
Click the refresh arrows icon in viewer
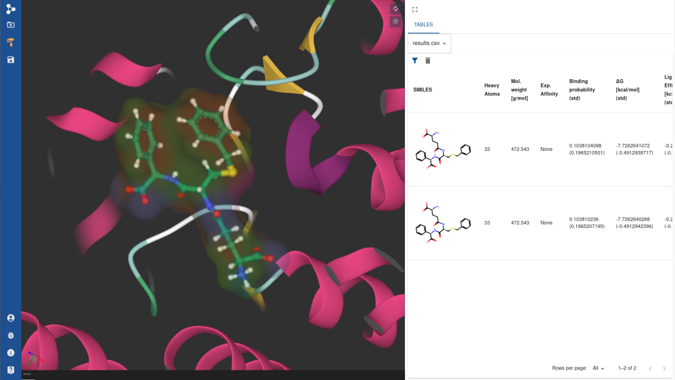click(x=396, y=9)
